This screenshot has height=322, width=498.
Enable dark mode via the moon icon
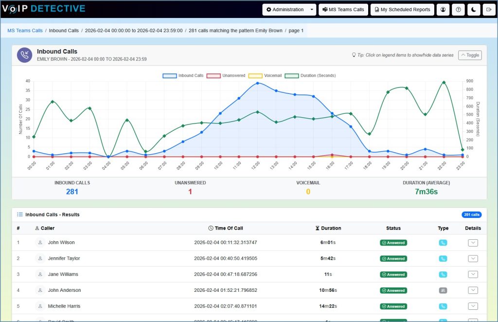[x=473, y=9]
